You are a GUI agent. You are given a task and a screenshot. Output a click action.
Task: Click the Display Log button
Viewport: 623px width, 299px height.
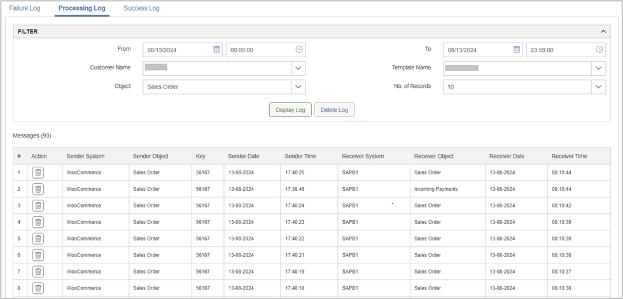290,110
